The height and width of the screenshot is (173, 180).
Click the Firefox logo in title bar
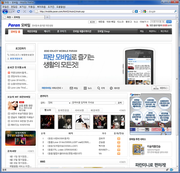3,2
